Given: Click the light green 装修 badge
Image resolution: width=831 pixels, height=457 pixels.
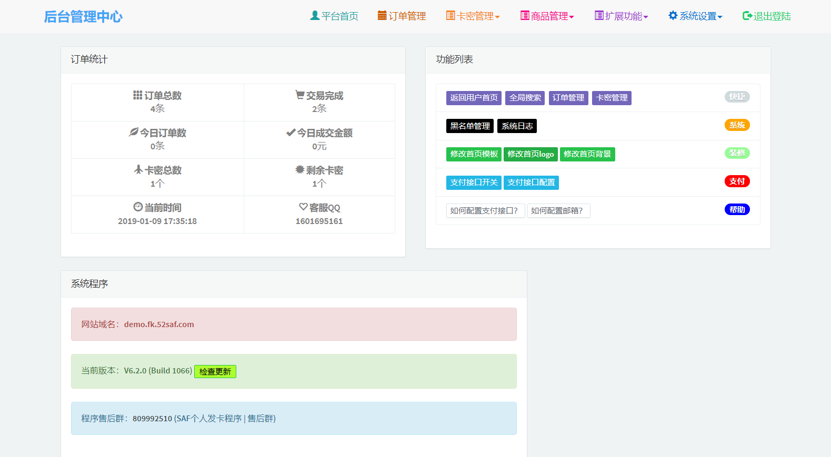Looking at the screenshot, I should click(737, 153).
